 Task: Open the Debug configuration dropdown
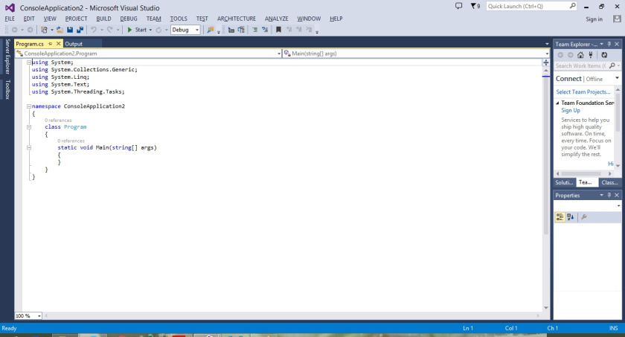click(x=185, y=30)
